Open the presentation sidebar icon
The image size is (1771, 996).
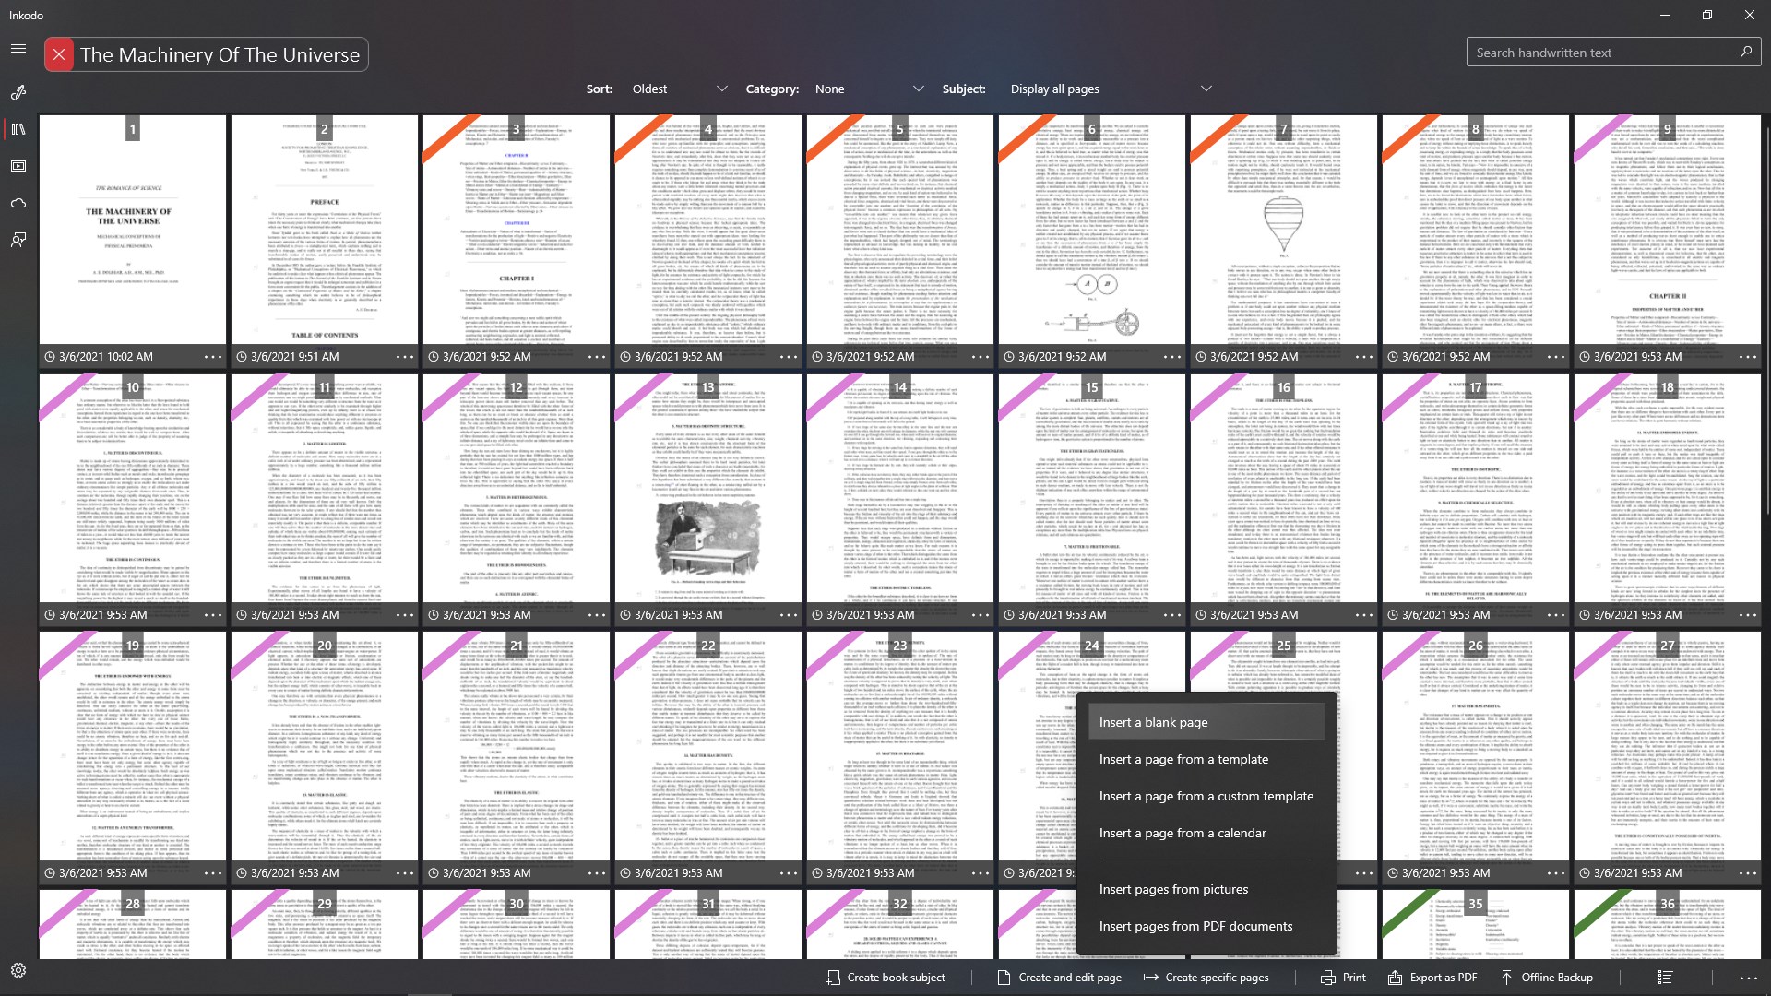pyautogui.click(x=18, y=166)
